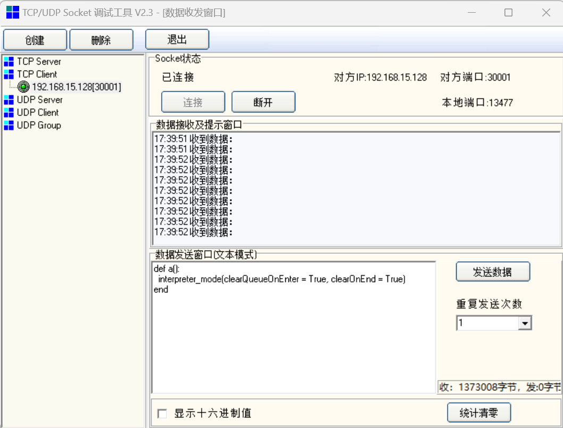Select 192.168.15.128[30001] connection in tree
Image resolution: width=563 pixels, height=428 pixels.
point(77,87)
